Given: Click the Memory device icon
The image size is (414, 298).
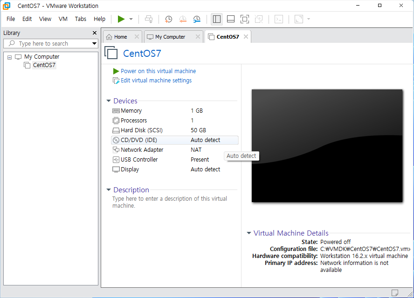Looking at the screenshot, I should pyautogui.click(x=116, y=111).
